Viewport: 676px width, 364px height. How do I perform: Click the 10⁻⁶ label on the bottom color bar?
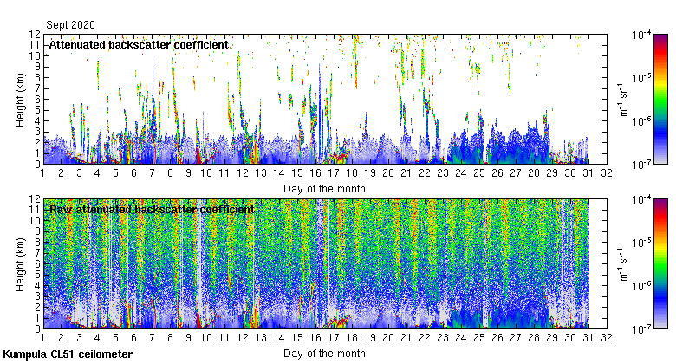tap(641, 286)
